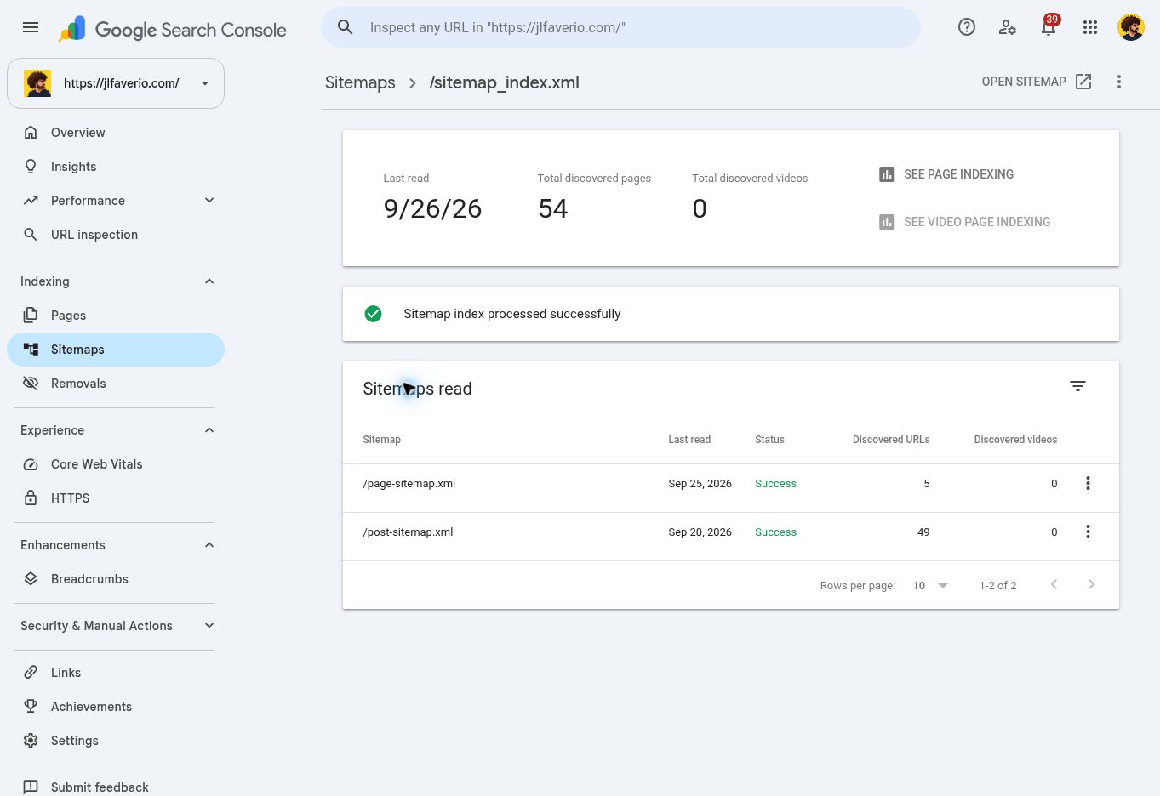Viewport: 1160px width, 796px height.
Task: Open the filter icon in Sitemaps read
Action: pyautogui.click(x=1077, y=386)
